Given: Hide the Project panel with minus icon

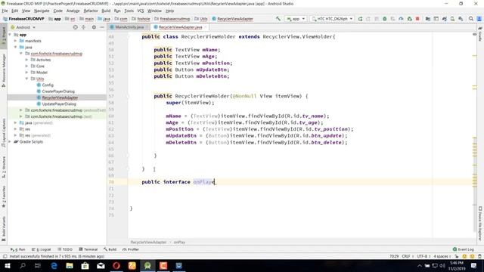Looking at the screenshot, I should pos(102,27).
